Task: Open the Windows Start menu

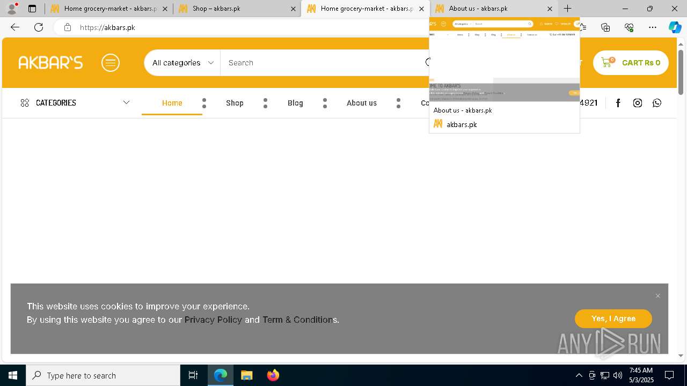Action: click(13, 375)
